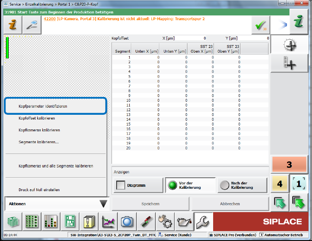The width and height of the screenshot is (312, 241).
Task: Click the SIPLACE logo banner
Action: point(261,222)
